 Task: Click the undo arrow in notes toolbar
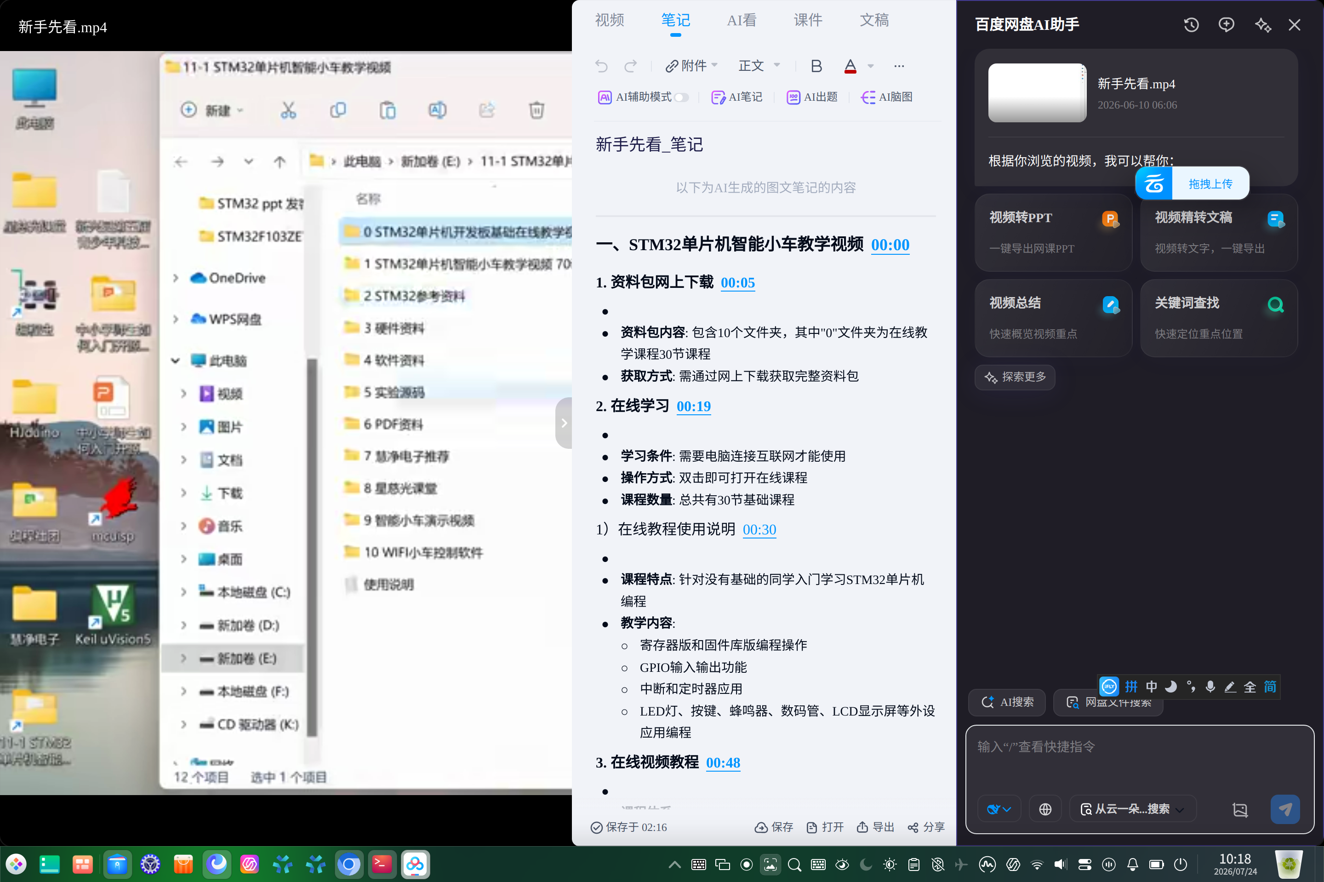(x=602, y=66)
